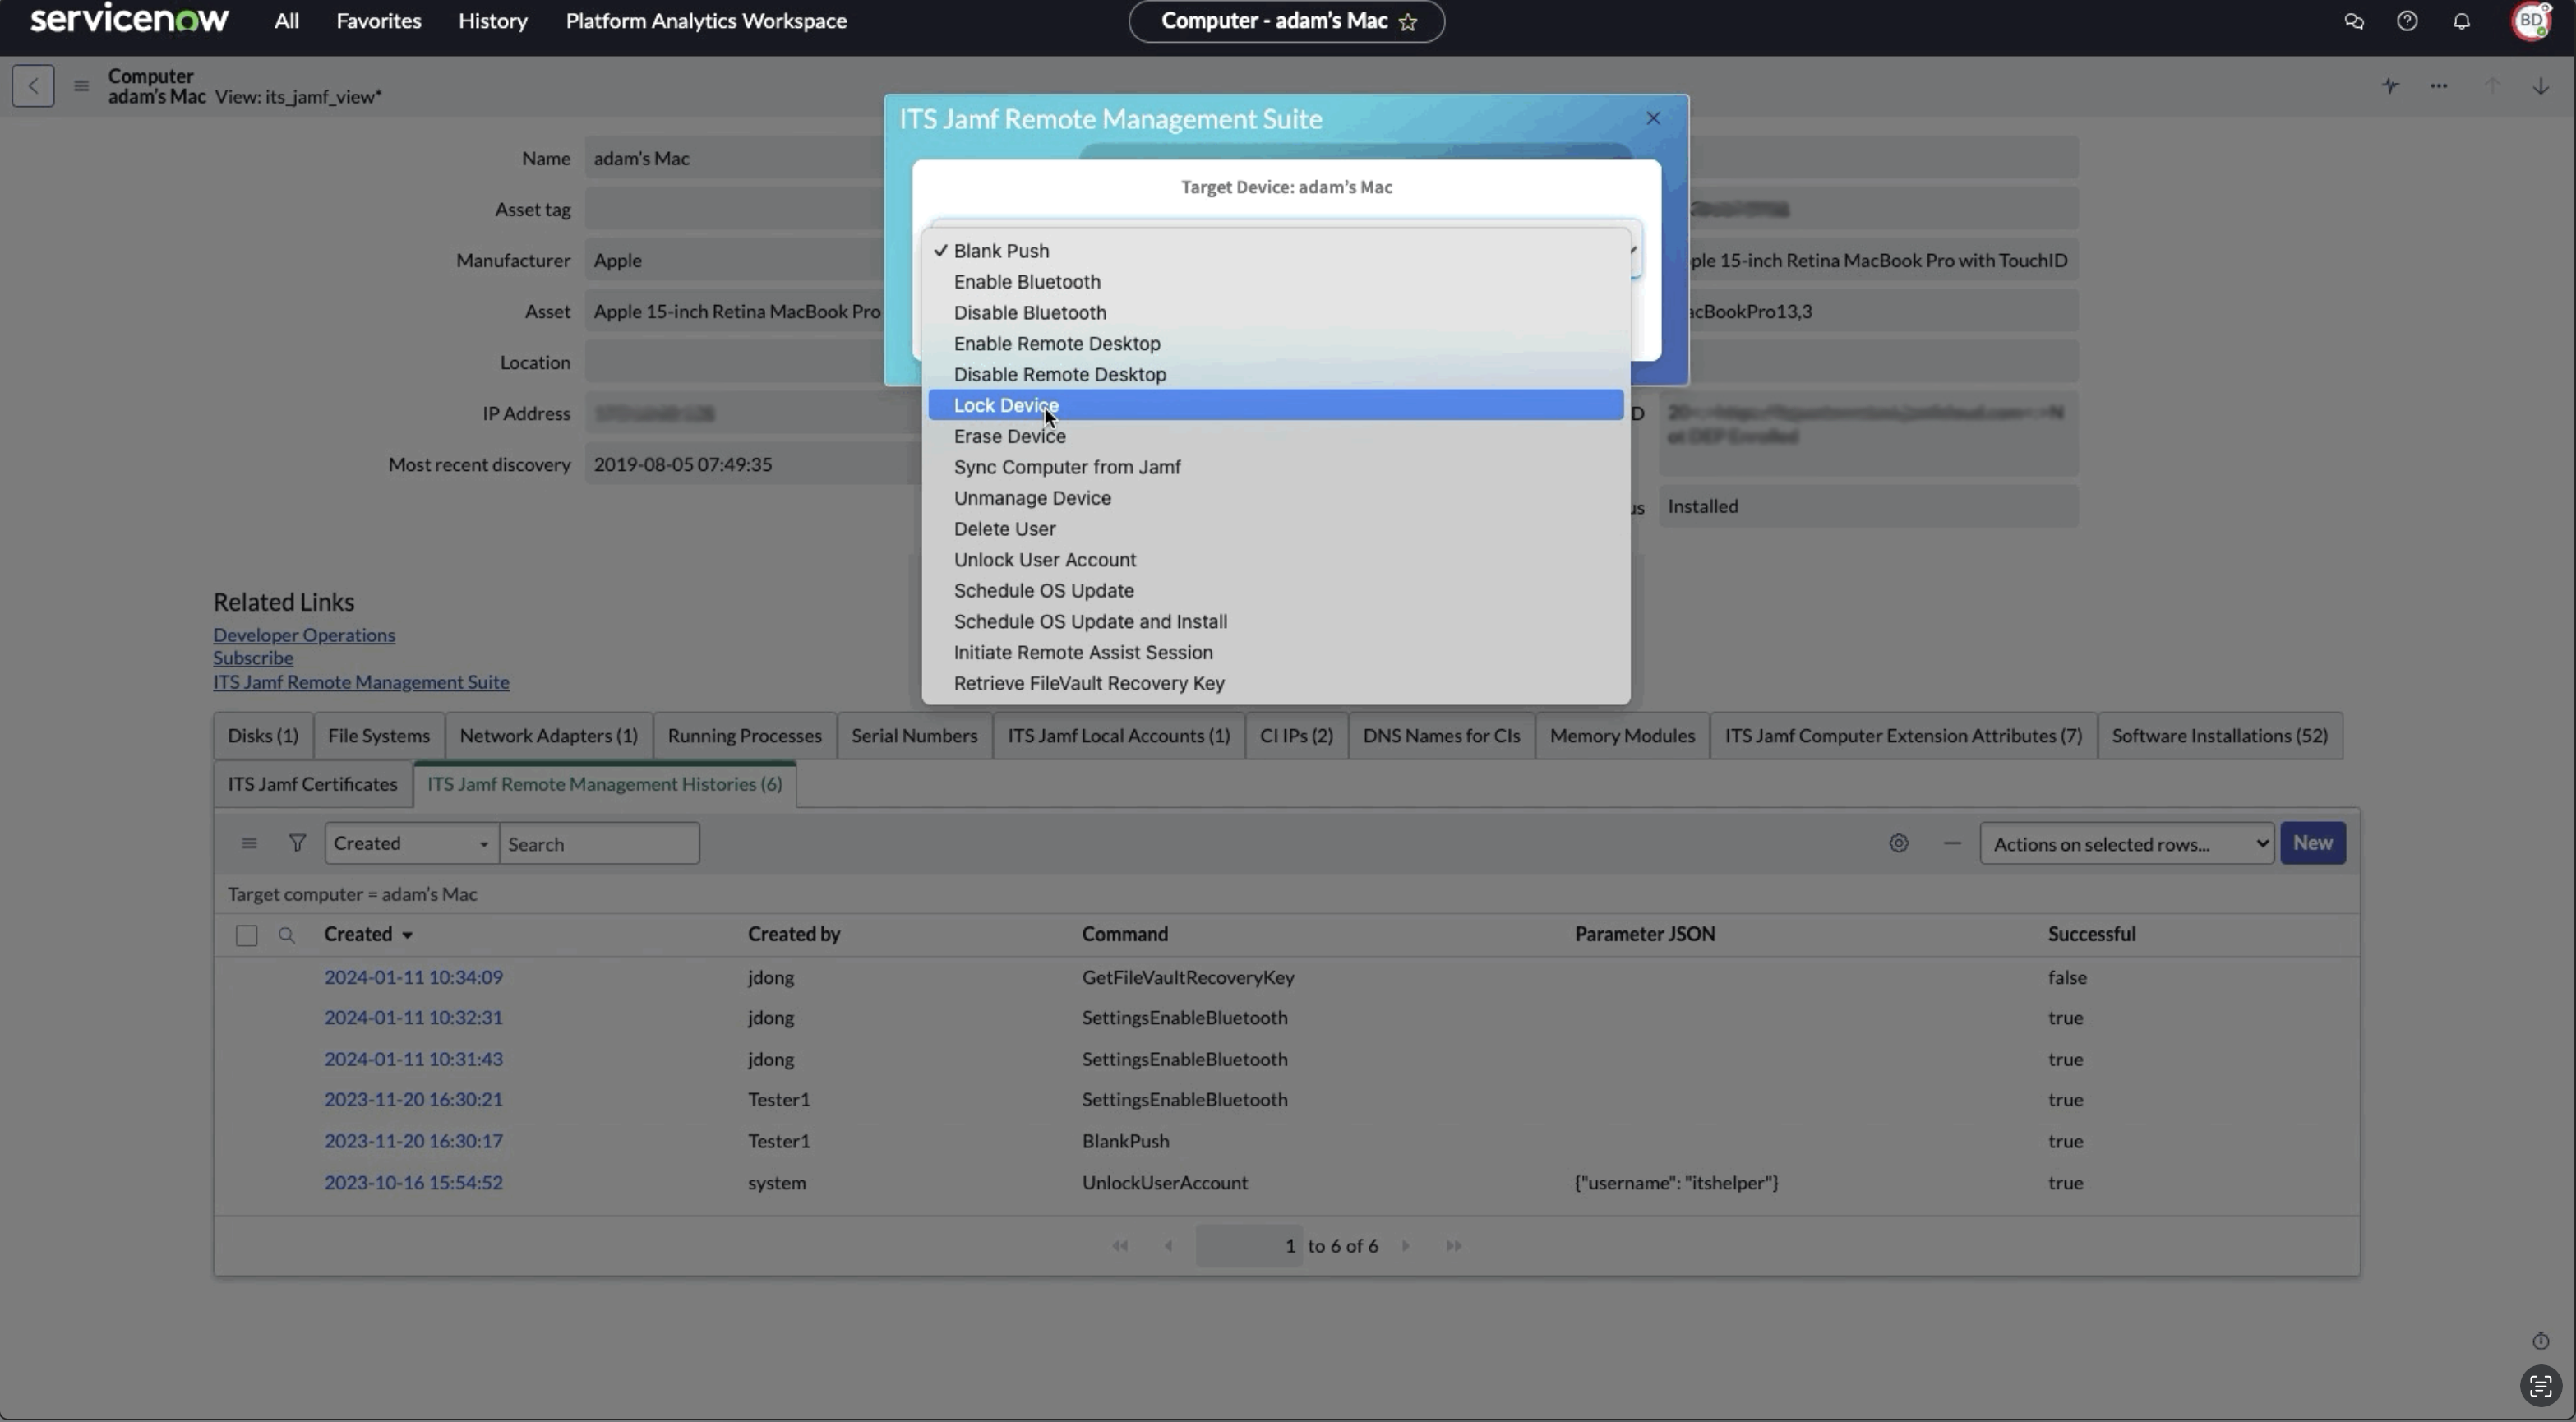Select Retrieve FileVault Recovery Key option
Screen dimensions: 2576x1422
1275,683
